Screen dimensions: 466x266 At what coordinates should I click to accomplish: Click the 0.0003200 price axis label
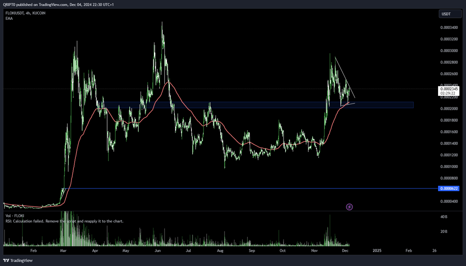(449, 39)
